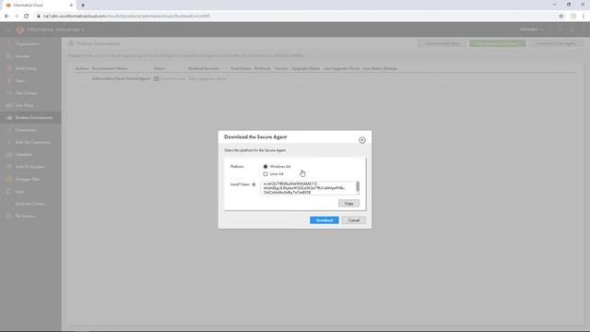This screenshot has width=590, height=332.
Task: Bookmark this page with the star icon
Action: 561,17
